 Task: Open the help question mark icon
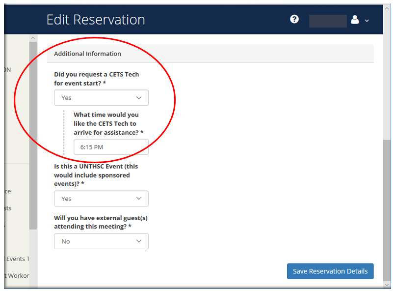pos(294,20)
